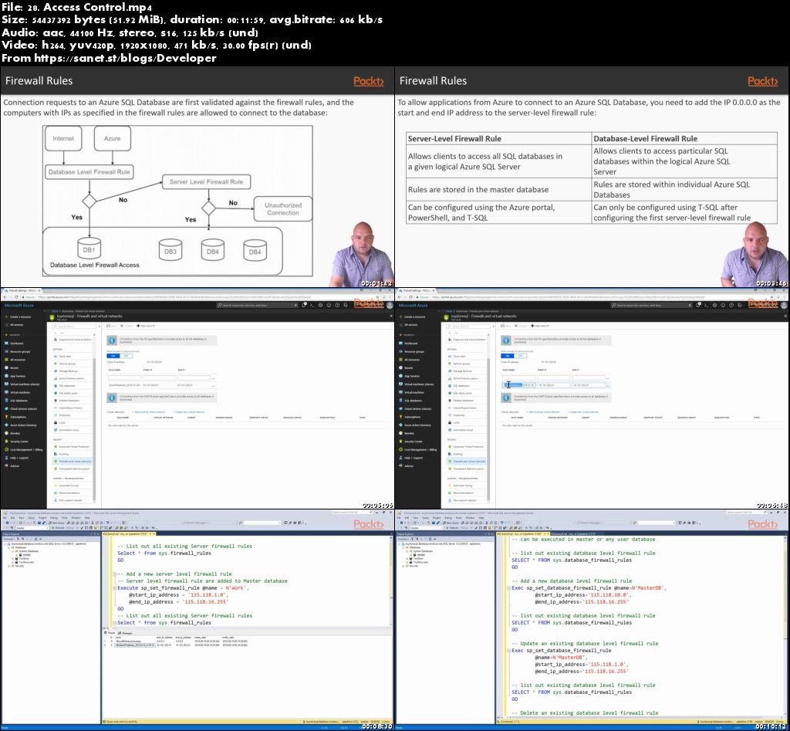Screen dimensions: 790x731
Task: Click the first info icon in the 00:05:05 frame
Action: coord(113,340)
